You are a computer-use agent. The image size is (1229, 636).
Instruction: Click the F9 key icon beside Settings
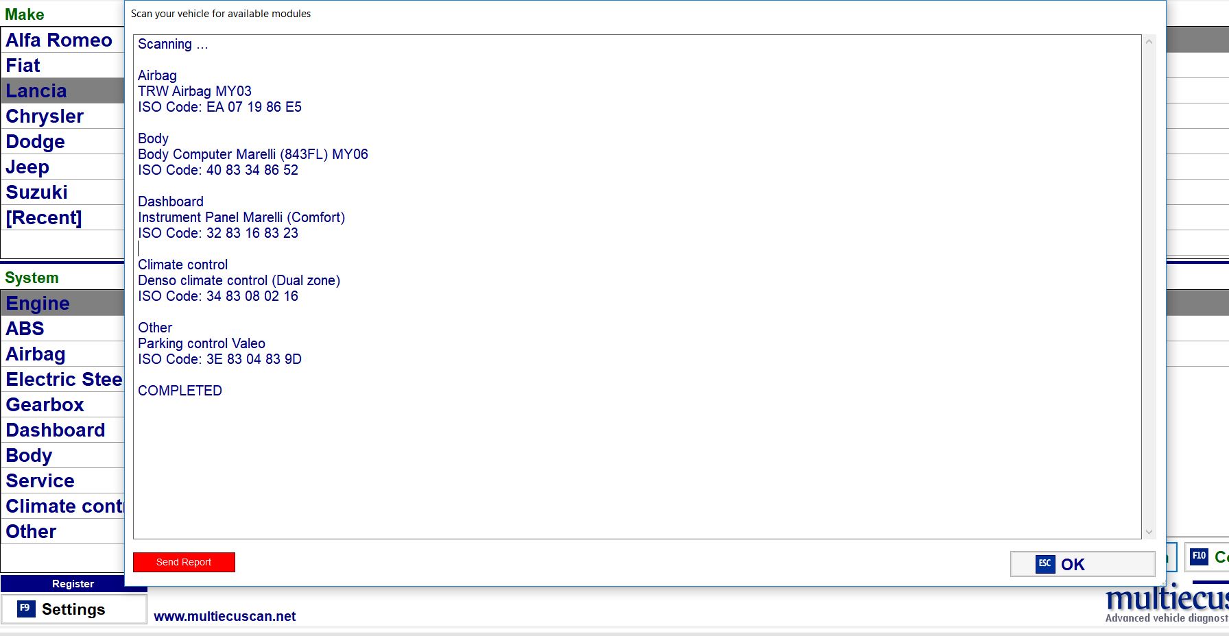click(x=25, y=609)
